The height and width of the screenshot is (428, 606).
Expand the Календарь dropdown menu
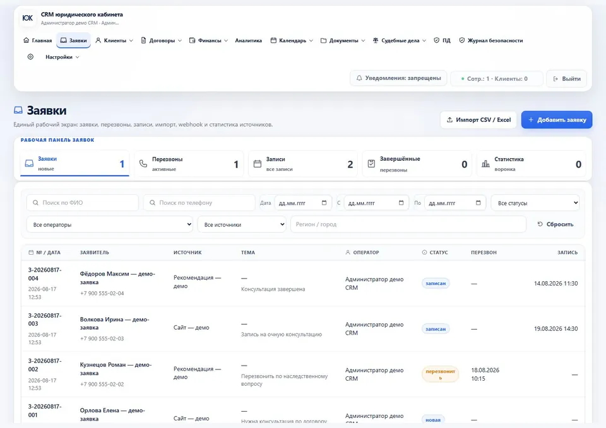pyautogui.click(x=292, y=40)
